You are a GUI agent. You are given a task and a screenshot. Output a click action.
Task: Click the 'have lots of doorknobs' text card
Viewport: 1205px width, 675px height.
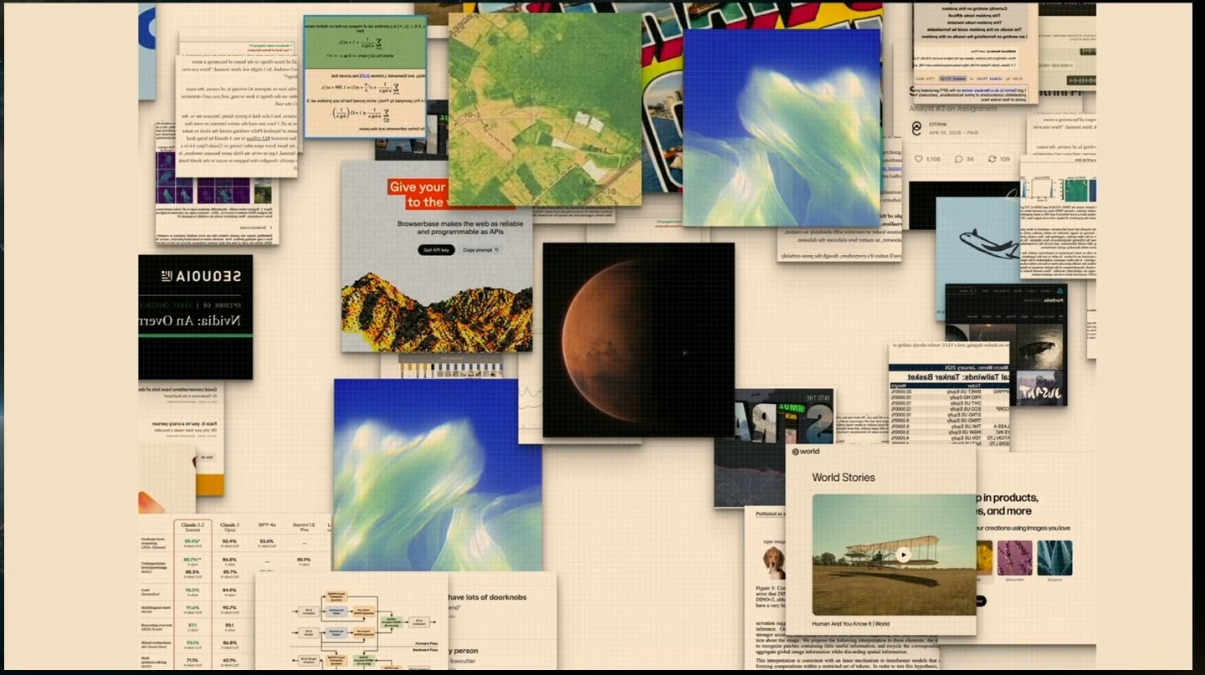click(502, 621)
